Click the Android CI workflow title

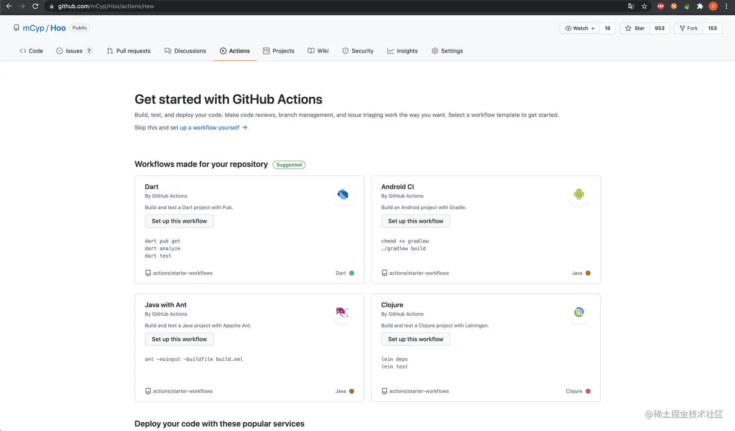pos(398,187)
